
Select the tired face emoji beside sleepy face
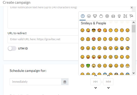(122, 48)
